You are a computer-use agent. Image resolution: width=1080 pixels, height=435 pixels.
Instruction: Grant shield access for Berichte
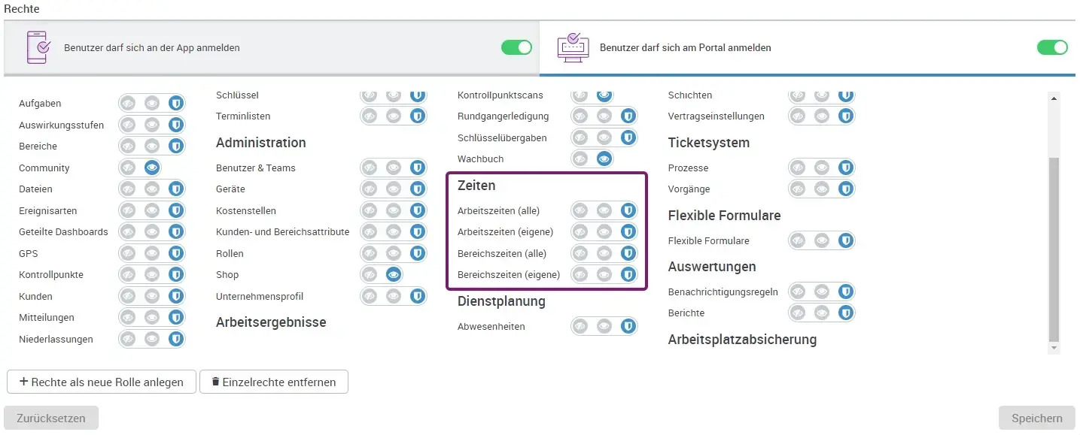(x=845, y=313)
